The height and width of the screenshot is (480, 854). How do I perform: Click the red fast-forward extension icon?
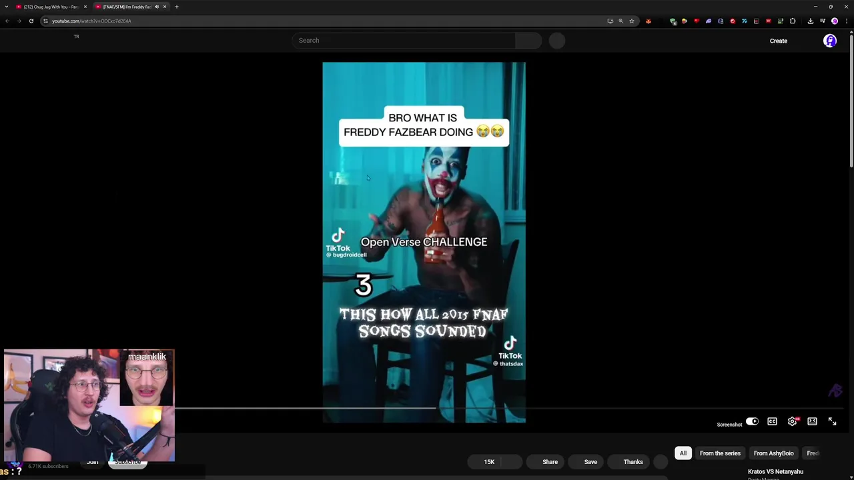(x=769, y=21)
